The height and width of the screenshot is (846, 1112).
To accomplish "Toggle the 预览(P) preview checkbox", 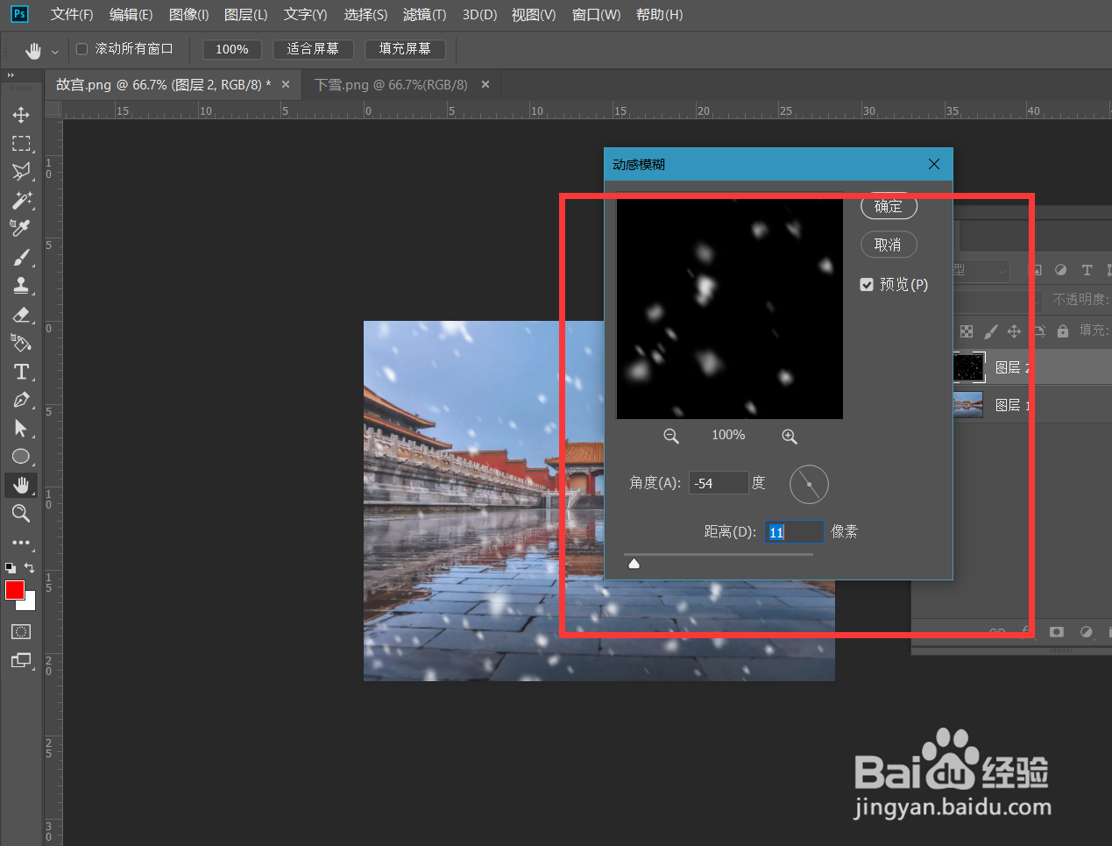I will [x=867, y=284].
